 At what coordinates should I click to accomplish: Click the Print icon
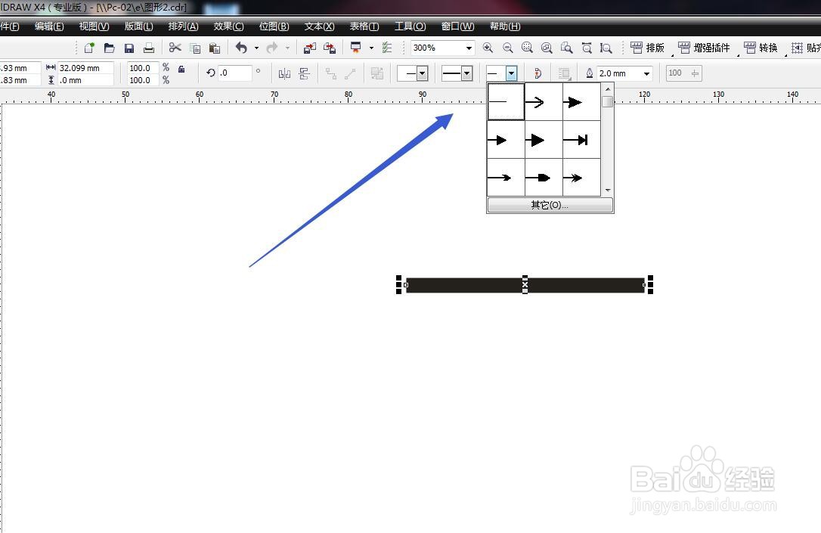click(149, 47)
